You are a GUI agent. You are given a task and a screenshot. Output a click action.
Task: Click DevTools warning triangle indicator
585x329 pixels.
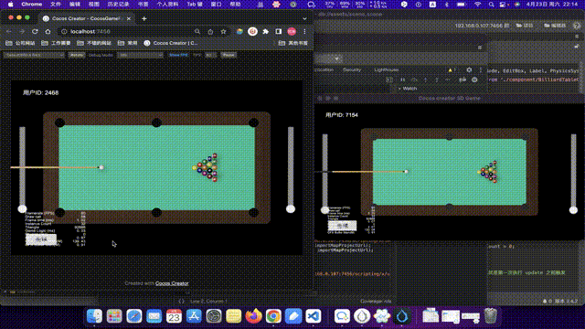pos(450,69)
